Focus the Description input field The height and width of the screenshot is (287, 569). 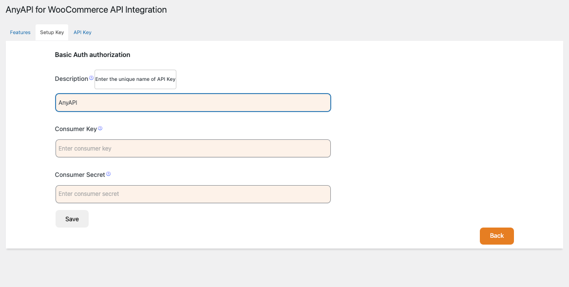tap(193, 103)
